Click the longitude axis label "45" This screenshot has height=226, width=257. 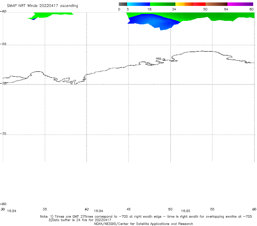(128, 209)
